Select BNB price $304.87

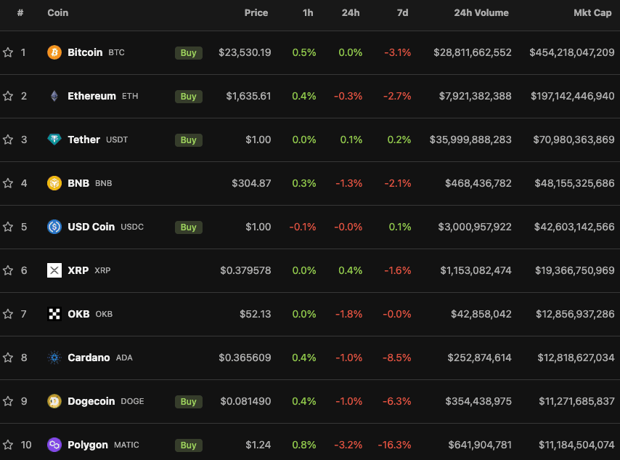(x=251, y=183)
